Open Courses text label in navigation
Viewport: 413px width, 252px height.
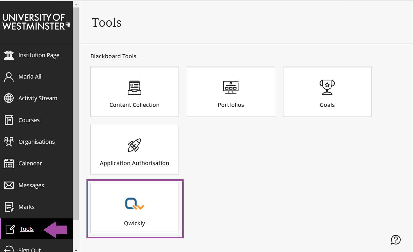[x=29, y=120]
